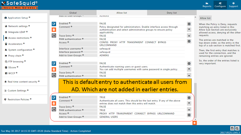Edit the administrators policy entry

(x=54, y=24)
